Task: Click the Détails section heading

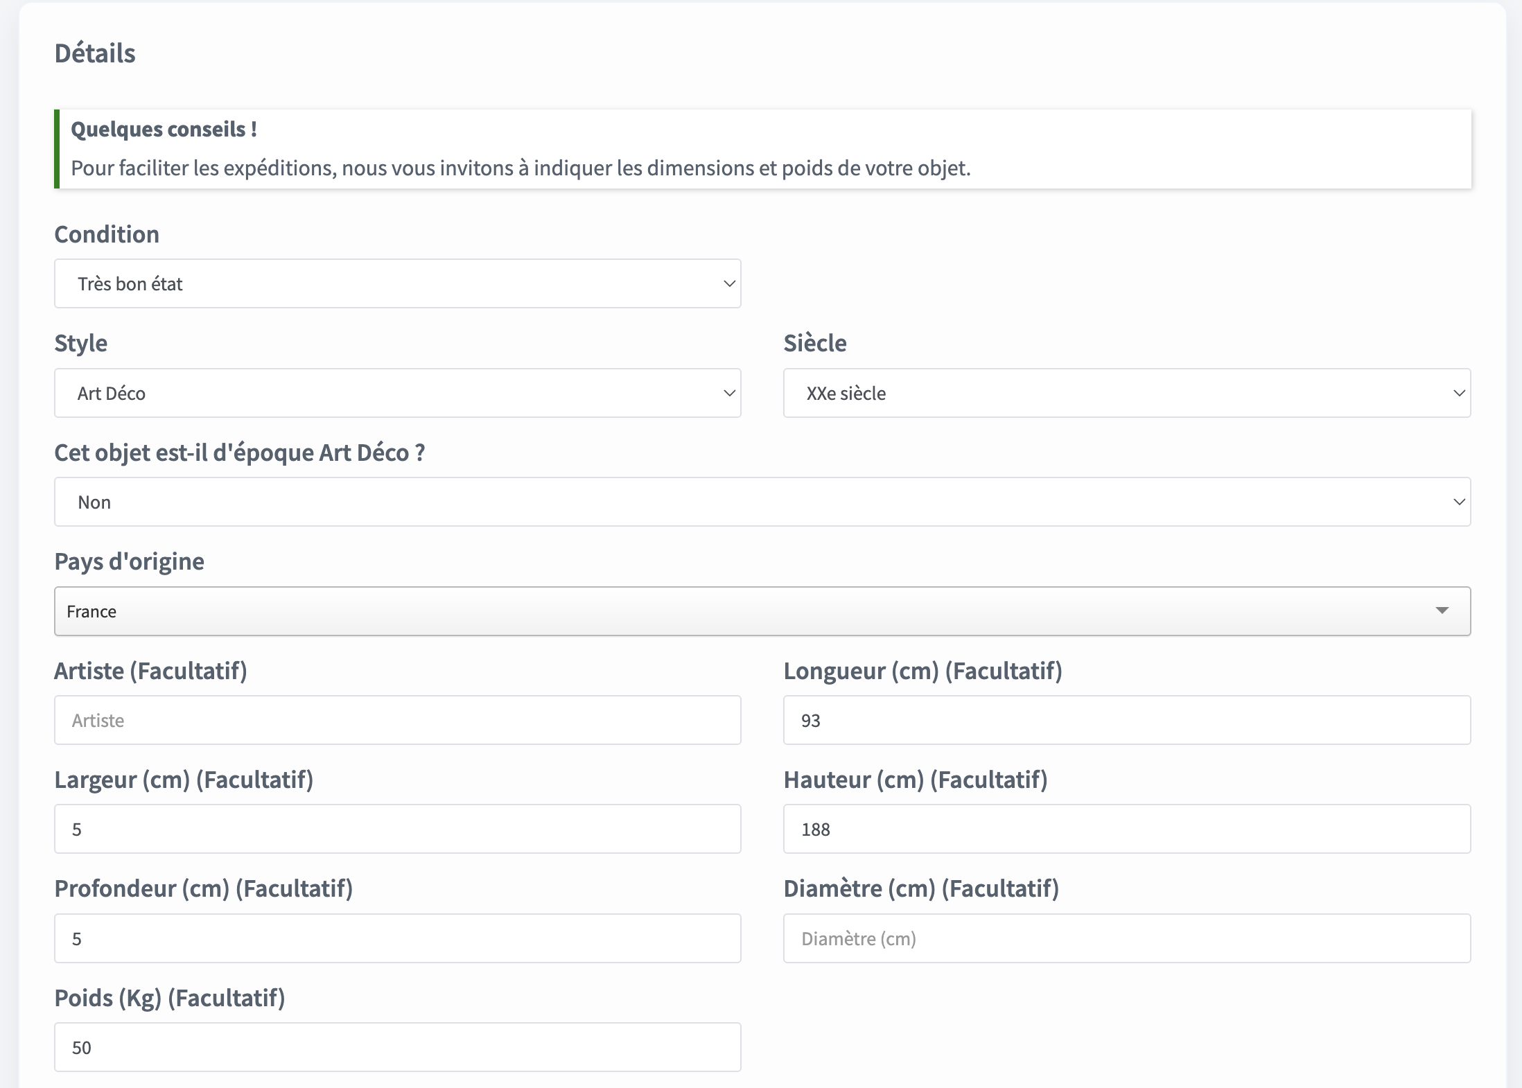Action: (95, 53)
